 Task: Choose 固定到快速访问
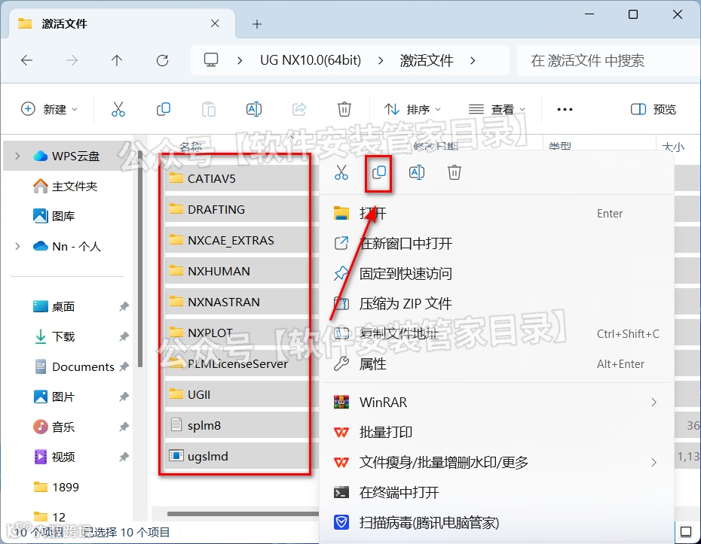coord(496,274)
